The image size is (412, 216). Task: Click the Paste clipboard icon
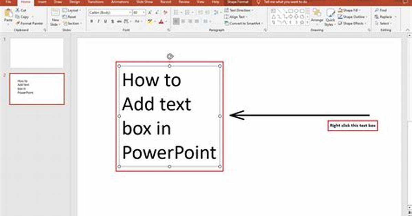8,13
